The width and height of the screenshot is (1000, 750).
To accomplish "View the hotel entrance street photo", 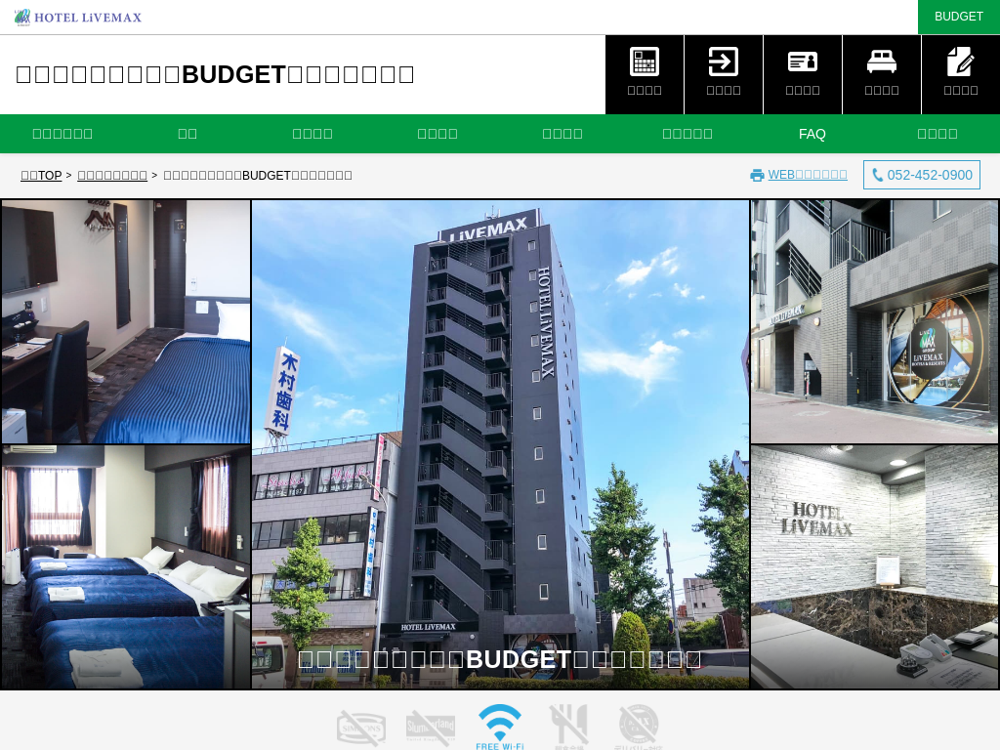I will point(874,321).
